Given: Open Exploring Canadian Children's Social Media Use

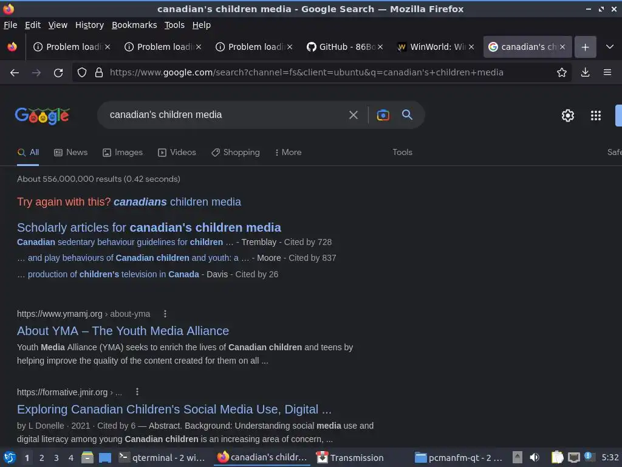Looking at the screenshot, I should 174,409.
